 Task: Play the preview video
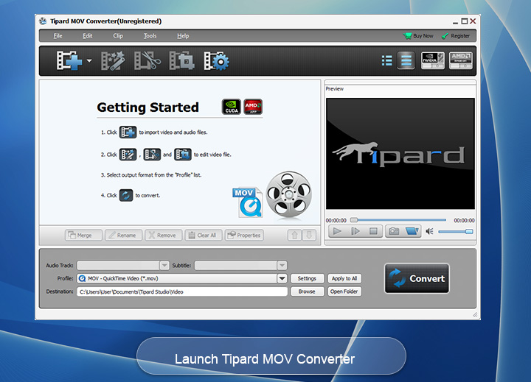tap(337, 231)
